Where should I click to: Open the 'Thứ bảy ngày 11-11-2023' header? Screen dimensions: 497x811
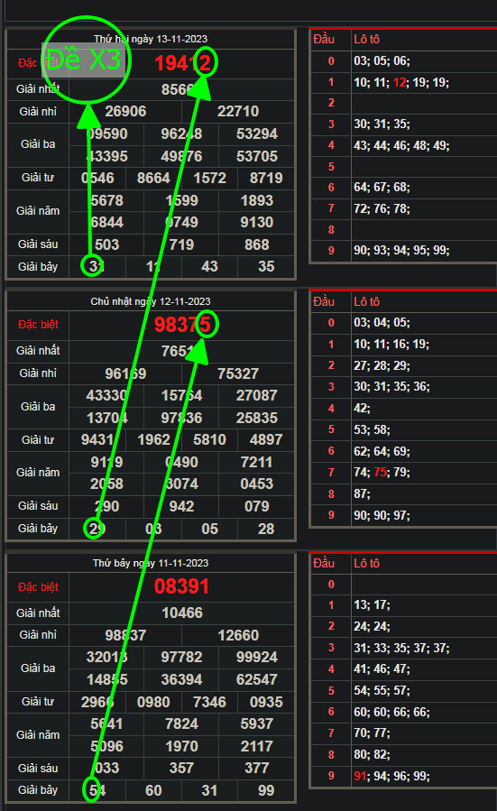[x=151, y=563]
